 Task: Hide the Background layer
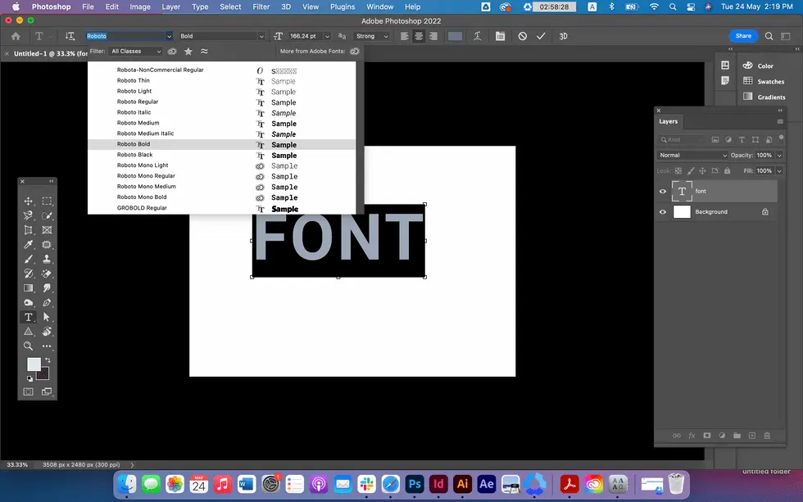click(x=663, y=212)
